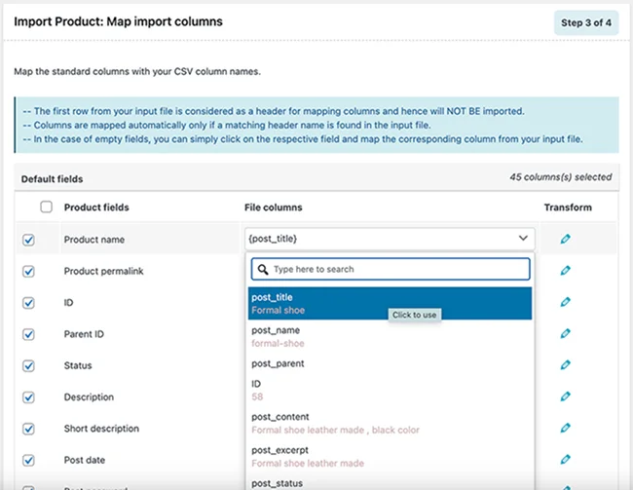633x490 pixels.
Task: Click the Transform pencil icon for Product name
Action: pos(565,239)
